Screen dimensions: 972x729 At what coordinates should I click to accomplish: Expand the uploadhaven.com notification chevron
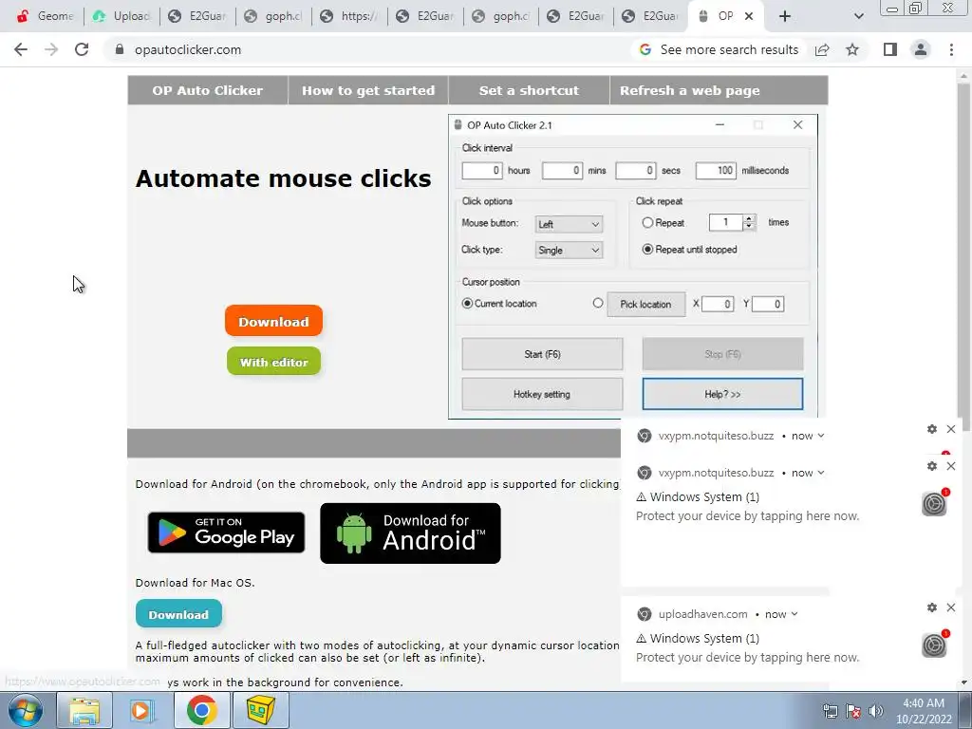(794, 614)
